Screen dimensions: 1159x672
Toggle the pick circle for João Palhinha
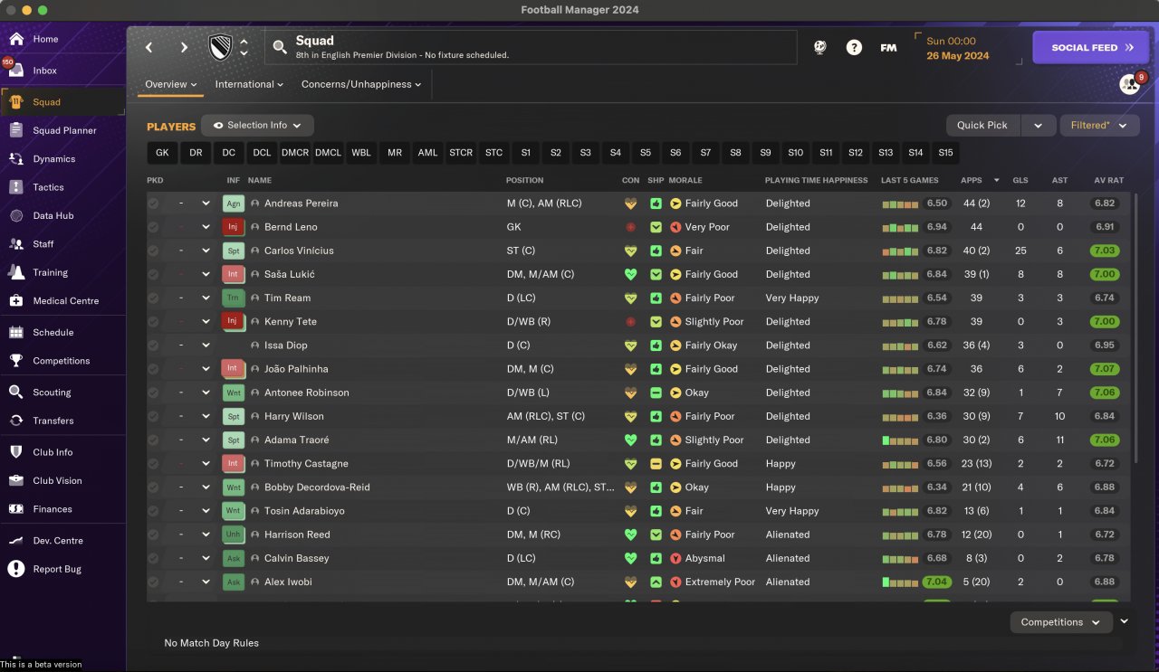[153, 369]
